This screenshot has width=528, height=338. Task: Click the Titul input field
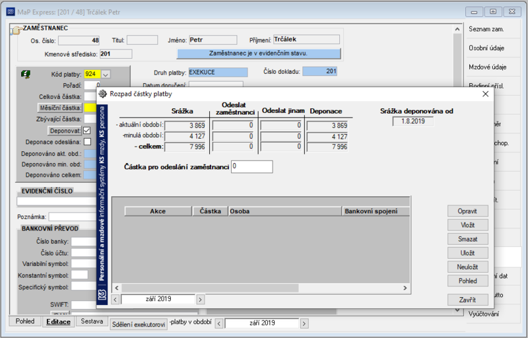click(x=142, y=40)
